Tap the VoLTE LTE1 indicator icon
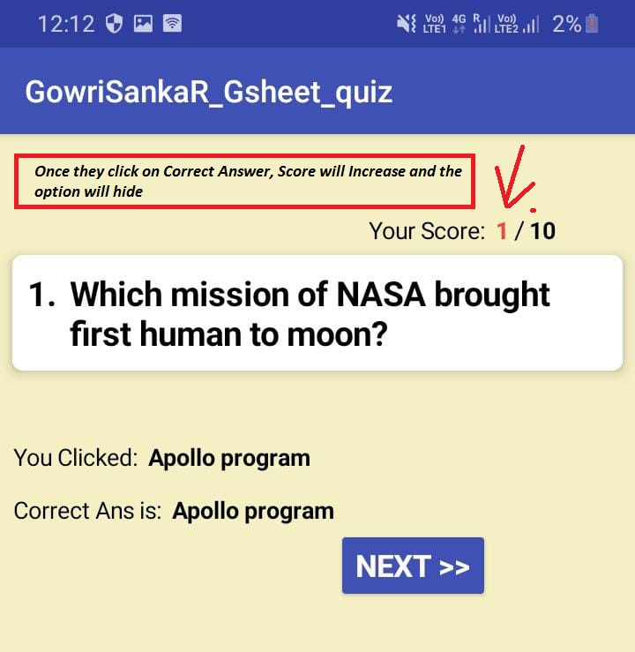 436,24
